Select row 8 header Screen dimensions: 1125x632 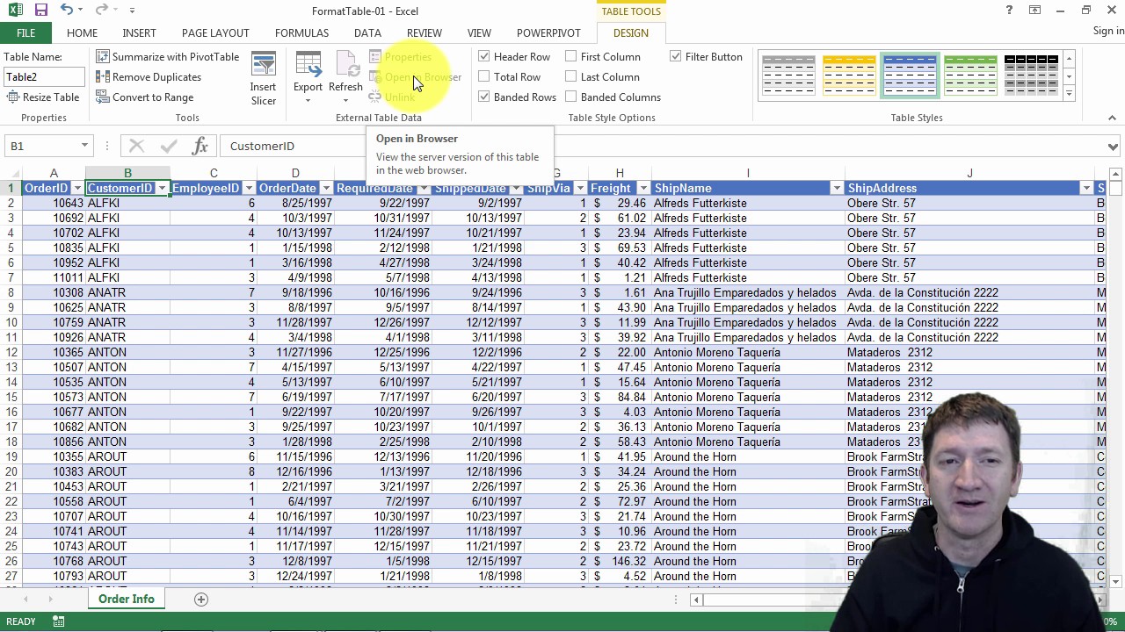[x=11, y=292]
